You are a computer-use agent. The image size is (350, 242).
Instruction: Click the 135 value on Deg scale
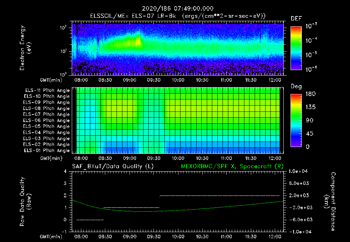(x=310, y=107)
